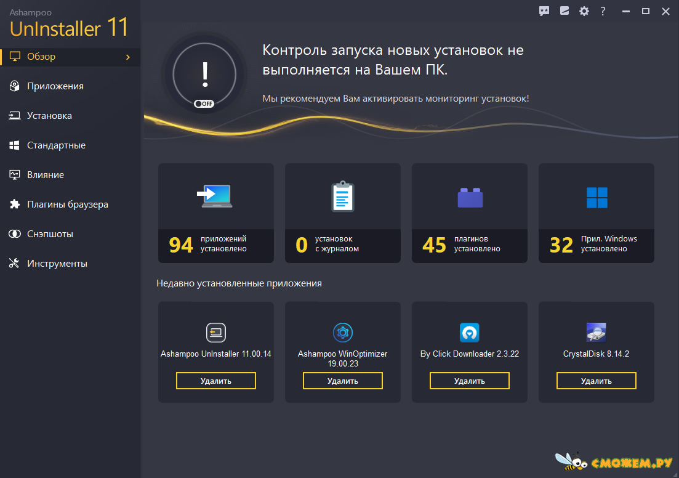
Task: Uninstall By Click Downloader 2.3.22
Action: [x=470, y=381]
